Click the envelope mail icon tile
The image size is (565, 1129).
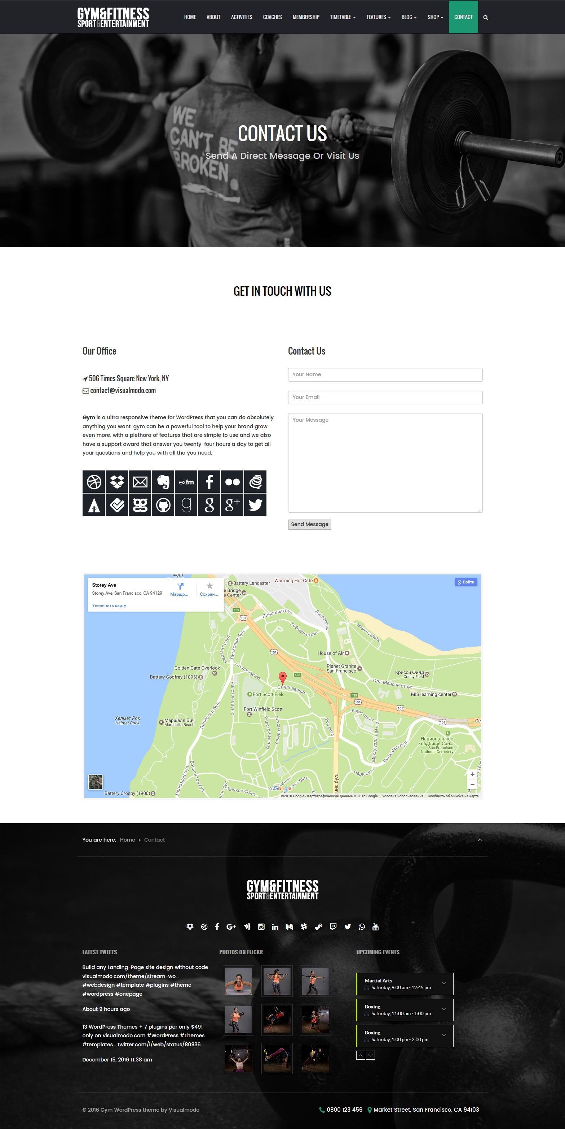coord(140,482)
